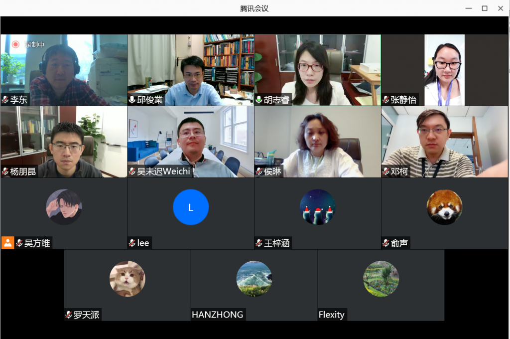Select the cat avatar of 罗天派
Screen dimensions: 510x339
[127, 279]
